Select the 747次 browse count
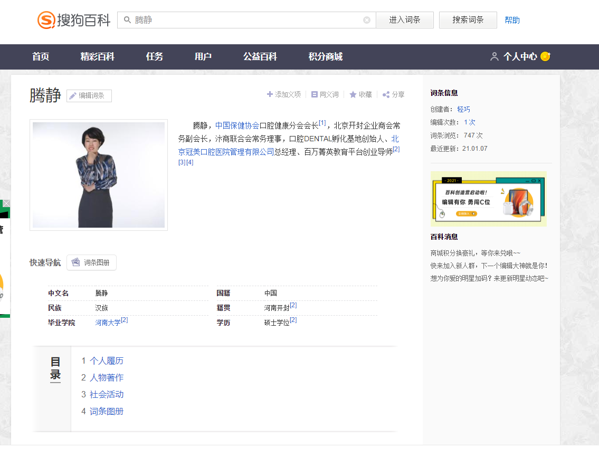599x449 pixels. 473,135
